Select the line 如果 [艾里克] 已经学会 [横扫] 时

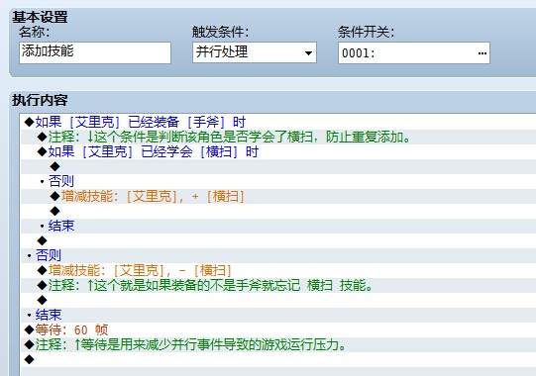pyautogui.click(x=278, y=151)
